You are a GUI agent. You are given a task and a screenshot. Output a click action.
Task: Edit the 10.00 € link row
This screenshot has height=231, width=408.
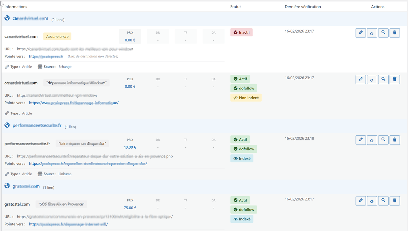pos(361,140)
